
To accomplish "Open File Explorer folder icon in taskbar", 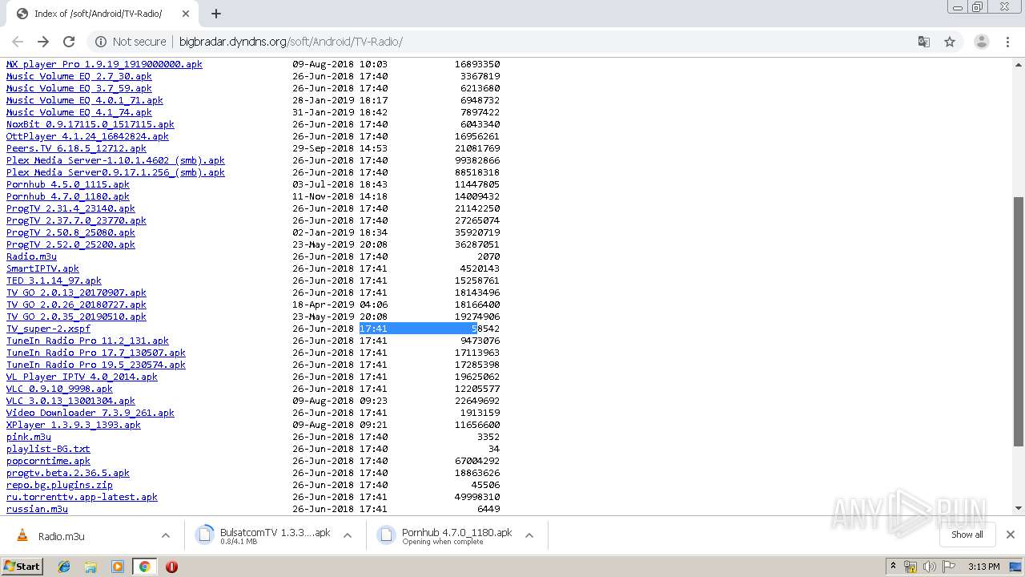I will pyautogui.click(x=90, y=567).
